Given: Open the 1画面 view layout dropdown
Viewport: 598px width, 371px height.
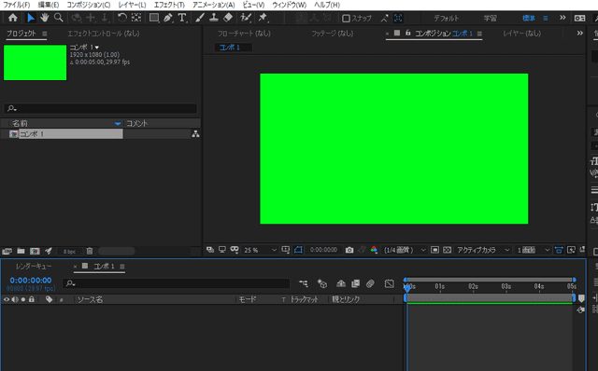Looking at the screenshot, I should pyautogui.click(x=534, y=250).
